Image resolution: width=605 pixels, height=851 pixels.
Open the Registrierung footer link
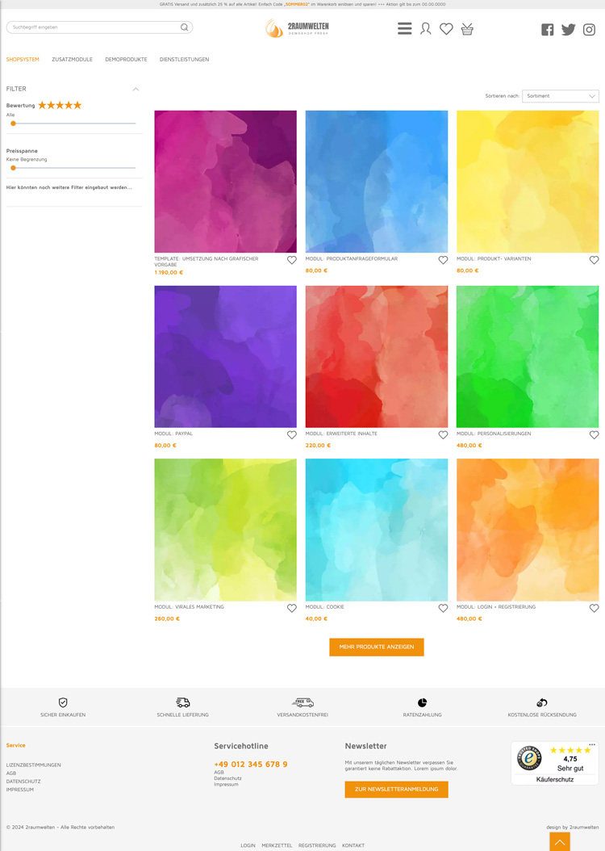click(317, 845)
